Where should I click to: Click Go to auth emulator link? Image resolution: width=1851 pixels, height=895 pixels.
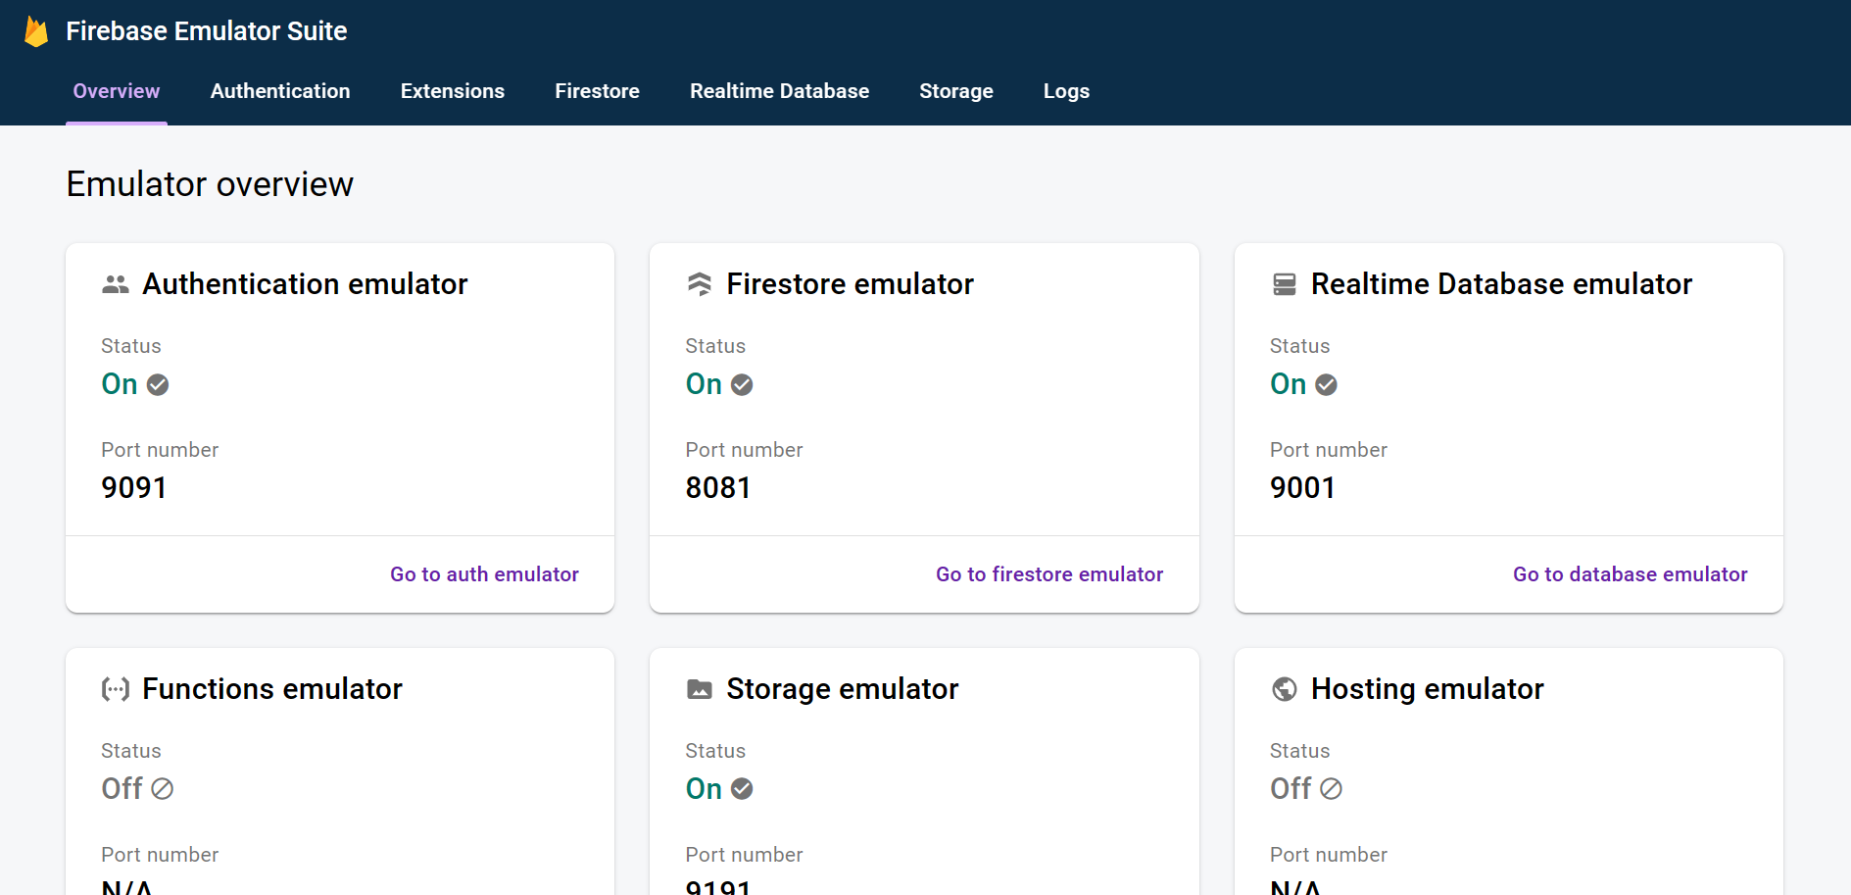pos(484,574)
